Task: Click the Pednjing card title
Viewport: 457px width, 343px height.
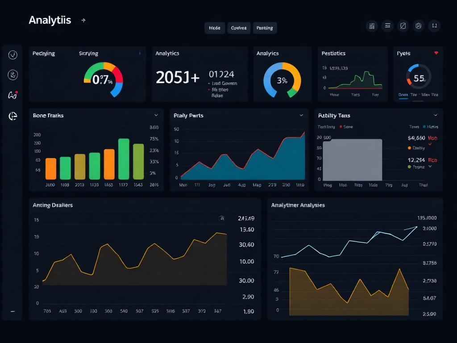Action: [44, 54]
